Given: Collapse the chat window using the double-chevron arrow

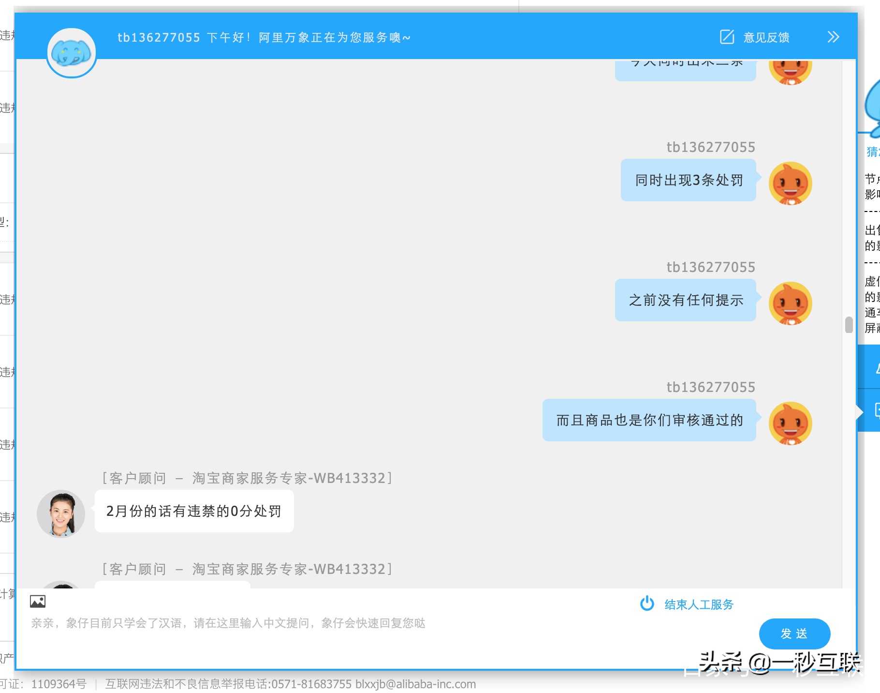Looking at the screenshot, I should 833,36.
